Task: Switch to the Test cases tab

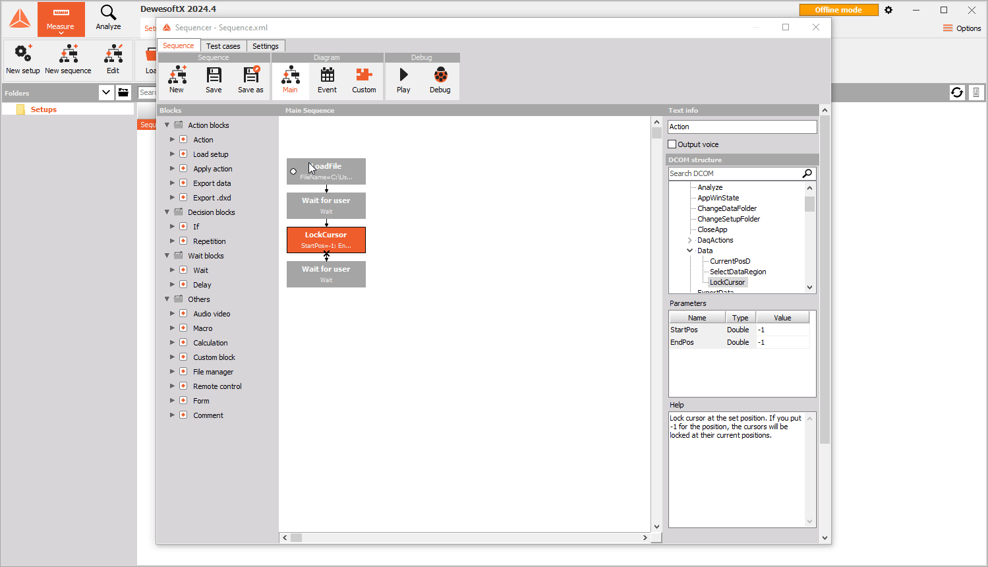Action: (223, 46)
